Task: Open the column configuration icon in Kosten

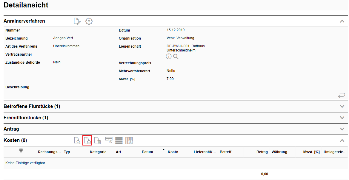Action: click(x=129, y=140)
